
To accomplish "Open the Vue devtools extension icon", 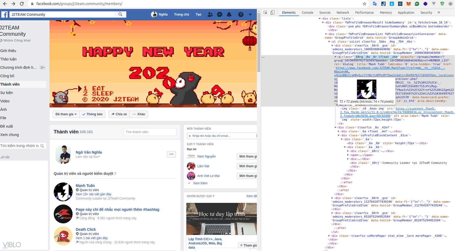I will click(x=434, y=4).
